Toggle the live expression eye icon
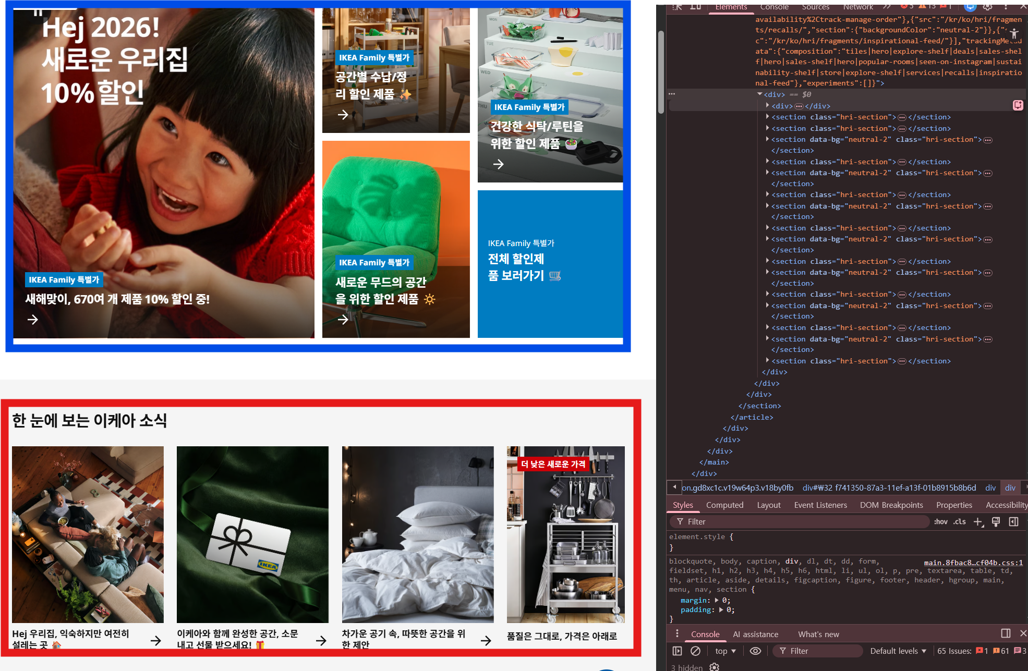 [x=755, y=651]
